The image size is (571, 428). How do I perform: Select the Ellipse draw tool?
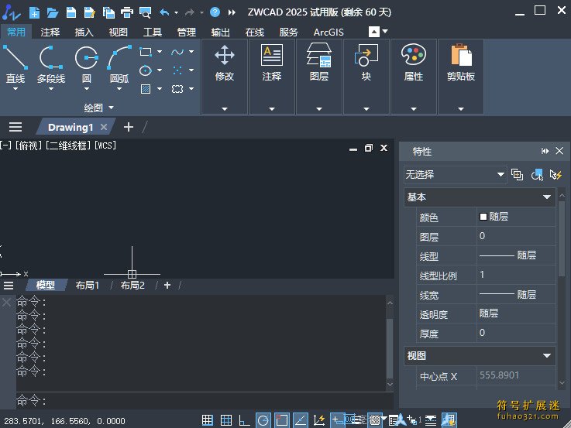coord(146,70)
